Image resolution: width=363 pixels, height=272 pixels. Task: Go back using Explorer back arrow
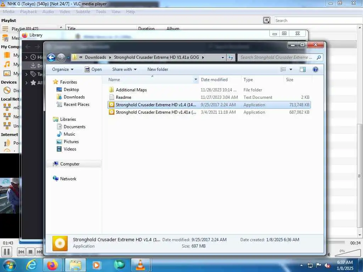point(51,57)
